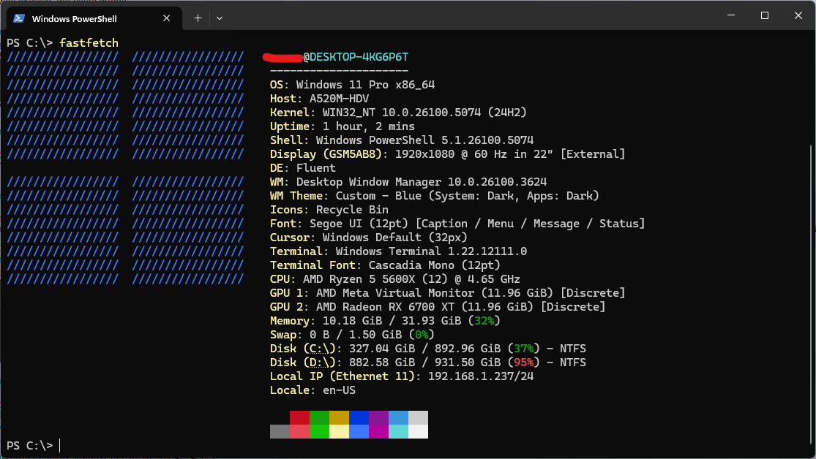Click the 'Disk (C:\)' usage line

(428, 349)
